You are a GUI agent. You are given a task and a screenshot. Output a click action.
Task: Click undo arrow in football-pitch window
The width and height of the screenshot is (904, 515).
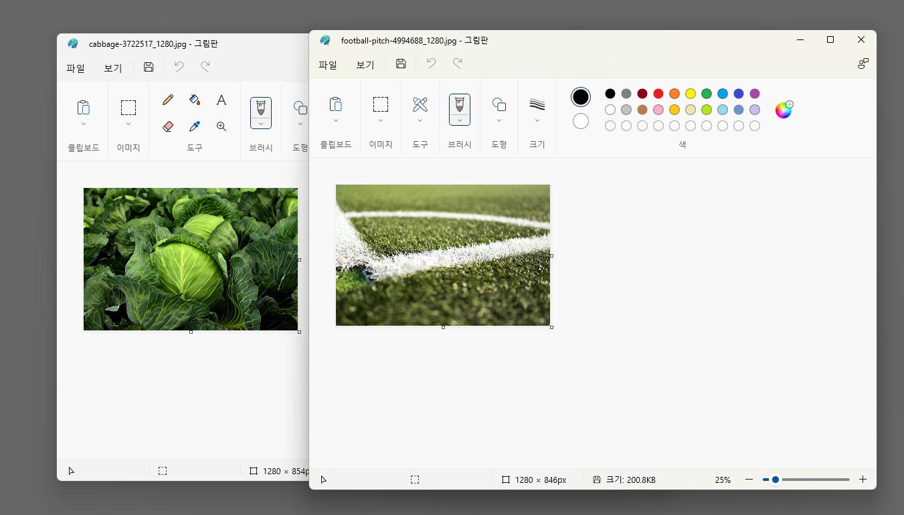point(432,64)
